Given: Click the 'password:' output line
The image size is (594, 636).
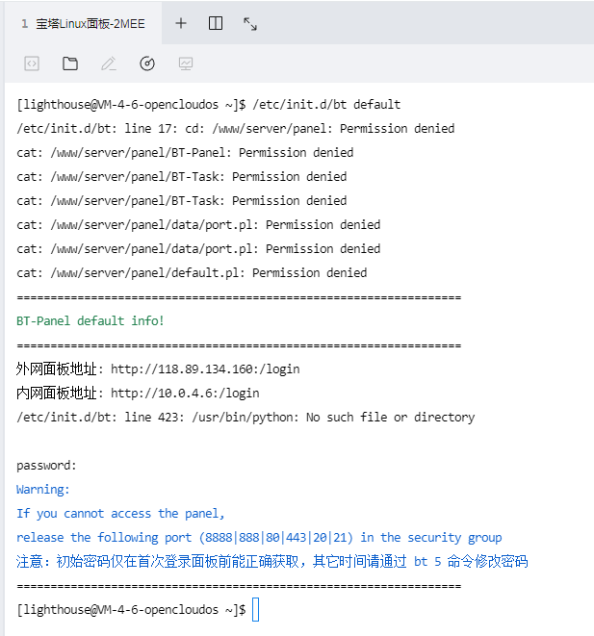Looking at the screenshot, I should pos(46,466).
